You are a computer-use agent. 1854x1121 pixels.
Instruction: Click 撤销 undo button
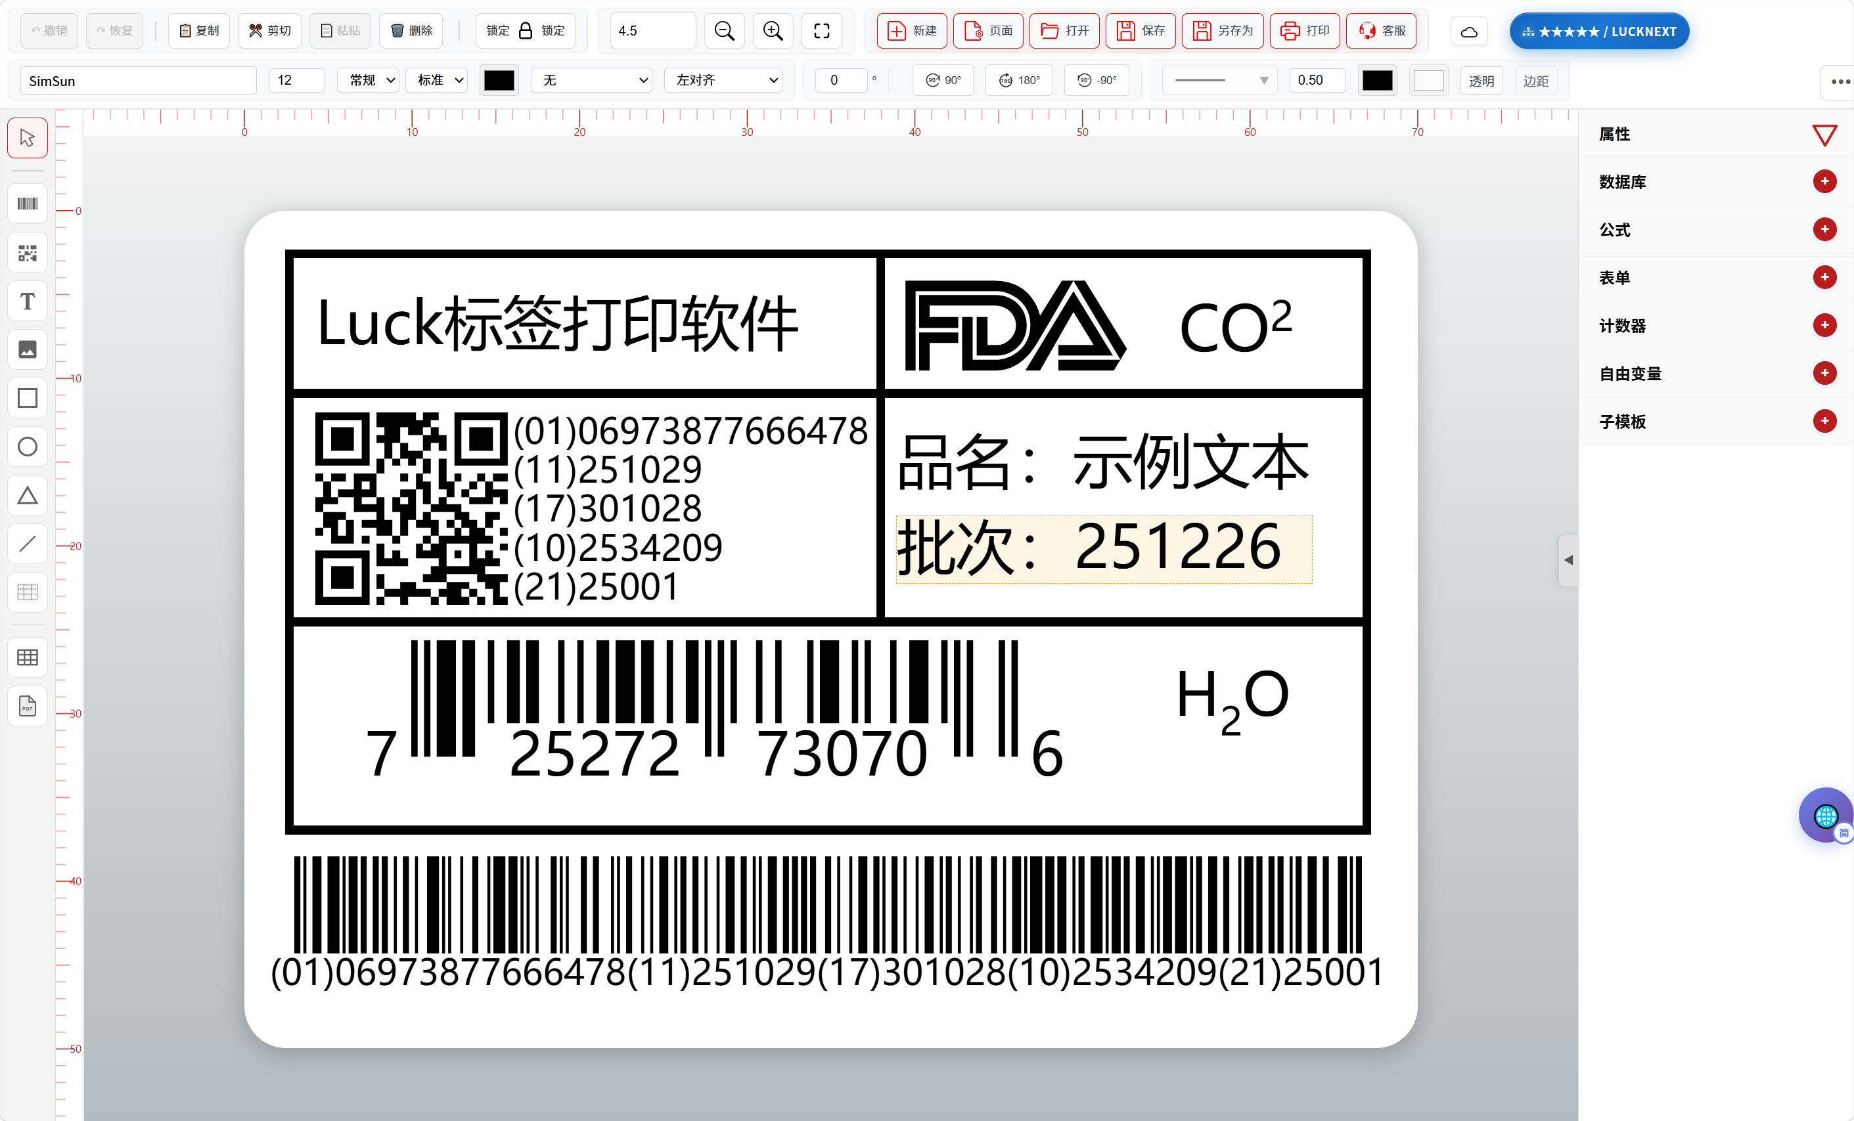[49, 31]
